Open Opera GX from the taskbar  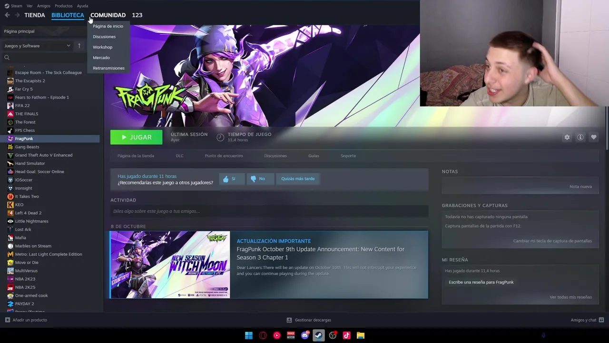tap(263, 335)
